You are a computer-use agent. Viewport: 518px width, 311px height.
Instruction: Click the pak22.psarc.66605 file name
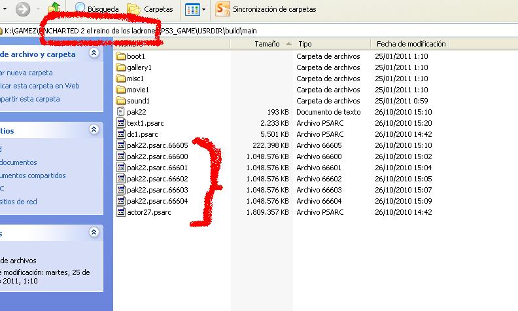tap(158, 145)
